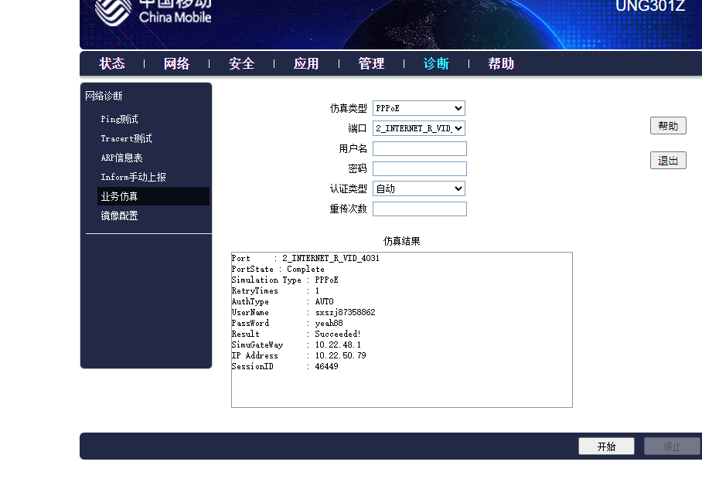Select Tracert测试 in the sidebar

[126, 139]
